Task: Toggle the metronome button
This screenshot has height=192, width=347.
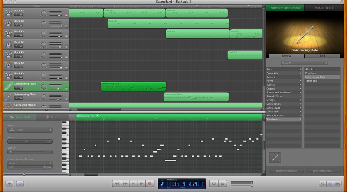Action: pos(223,184)
